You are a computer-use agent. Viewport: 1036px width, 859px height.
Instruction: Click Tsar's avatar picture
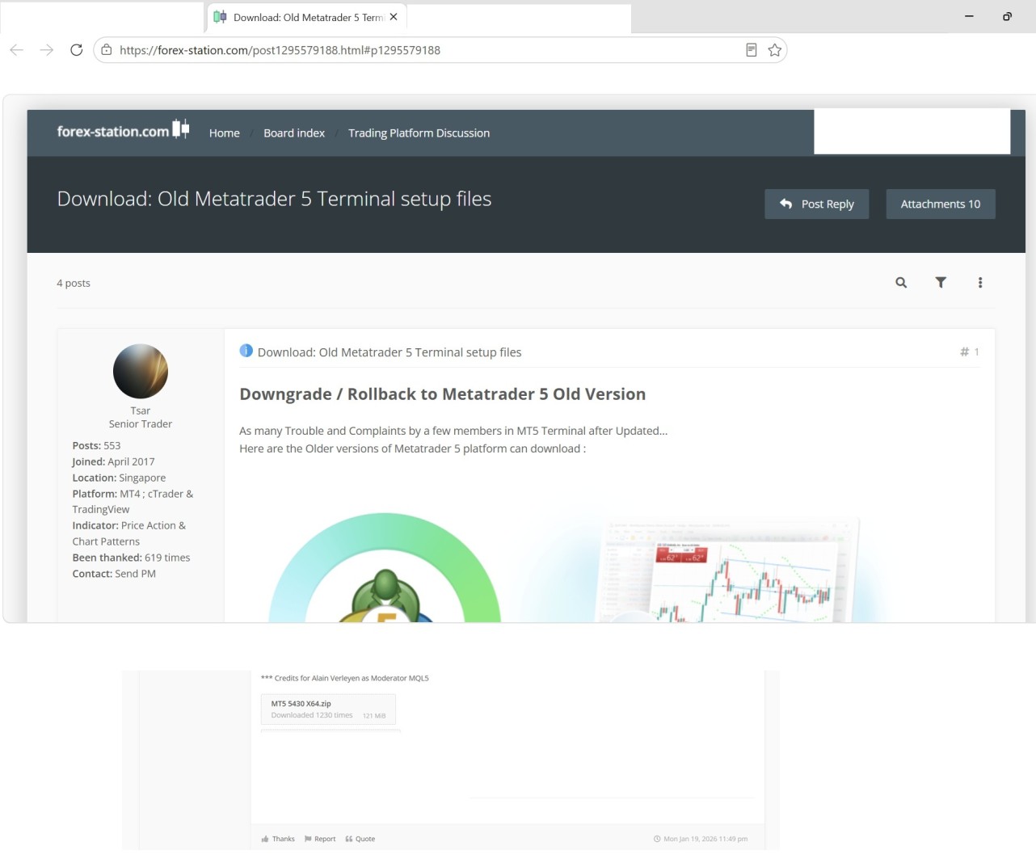coord(141,371)
